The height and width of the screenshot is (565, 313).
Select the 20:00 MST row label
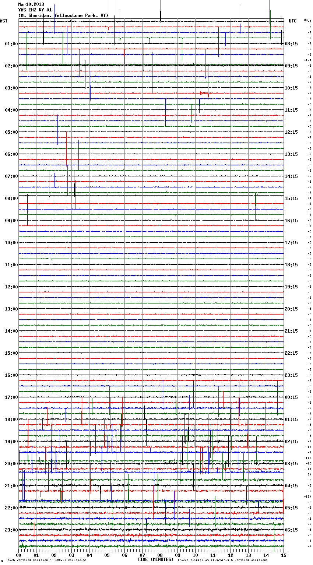pos(11,464)
